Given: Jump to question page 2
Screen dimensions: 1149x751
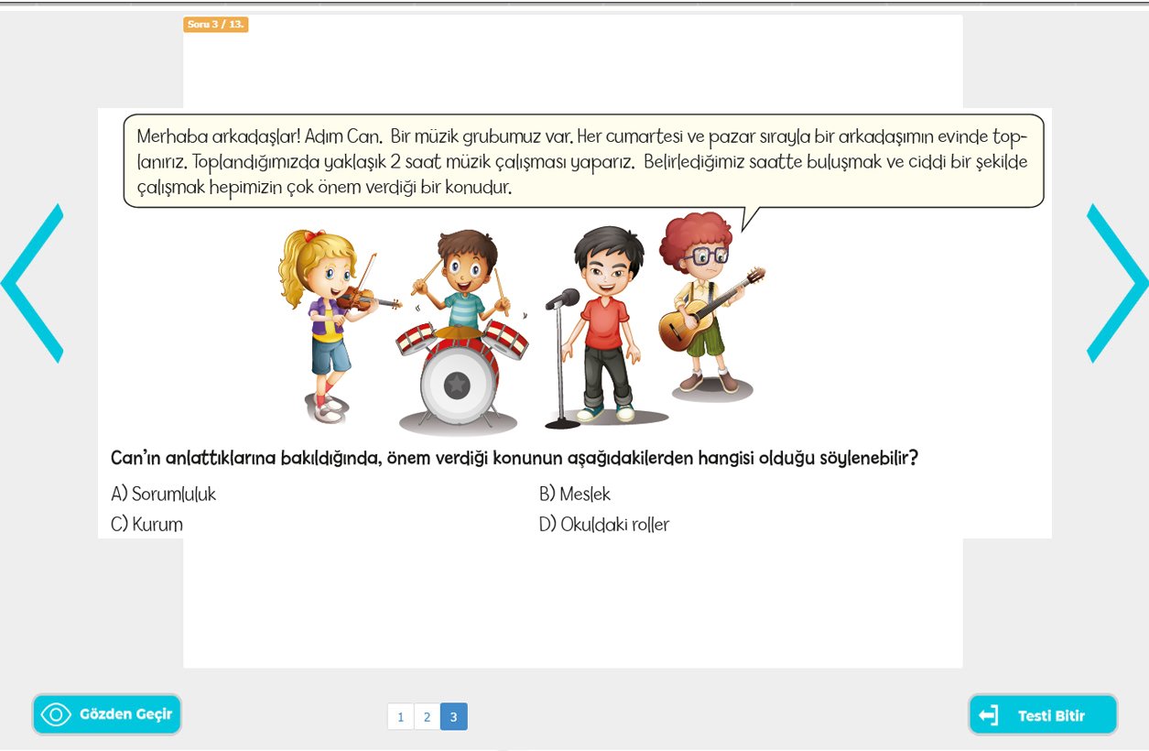Looking at the screenshot, I should coord(427,716).
